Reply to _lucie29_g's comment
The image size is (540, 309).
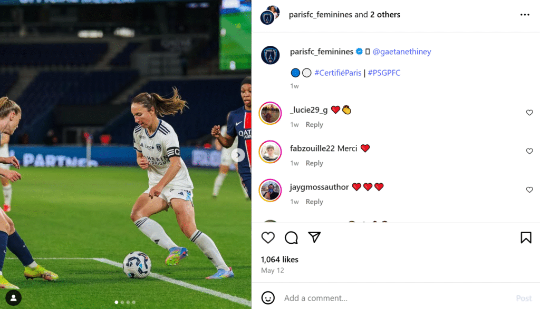pyautogui.click(x=314, y=124)
